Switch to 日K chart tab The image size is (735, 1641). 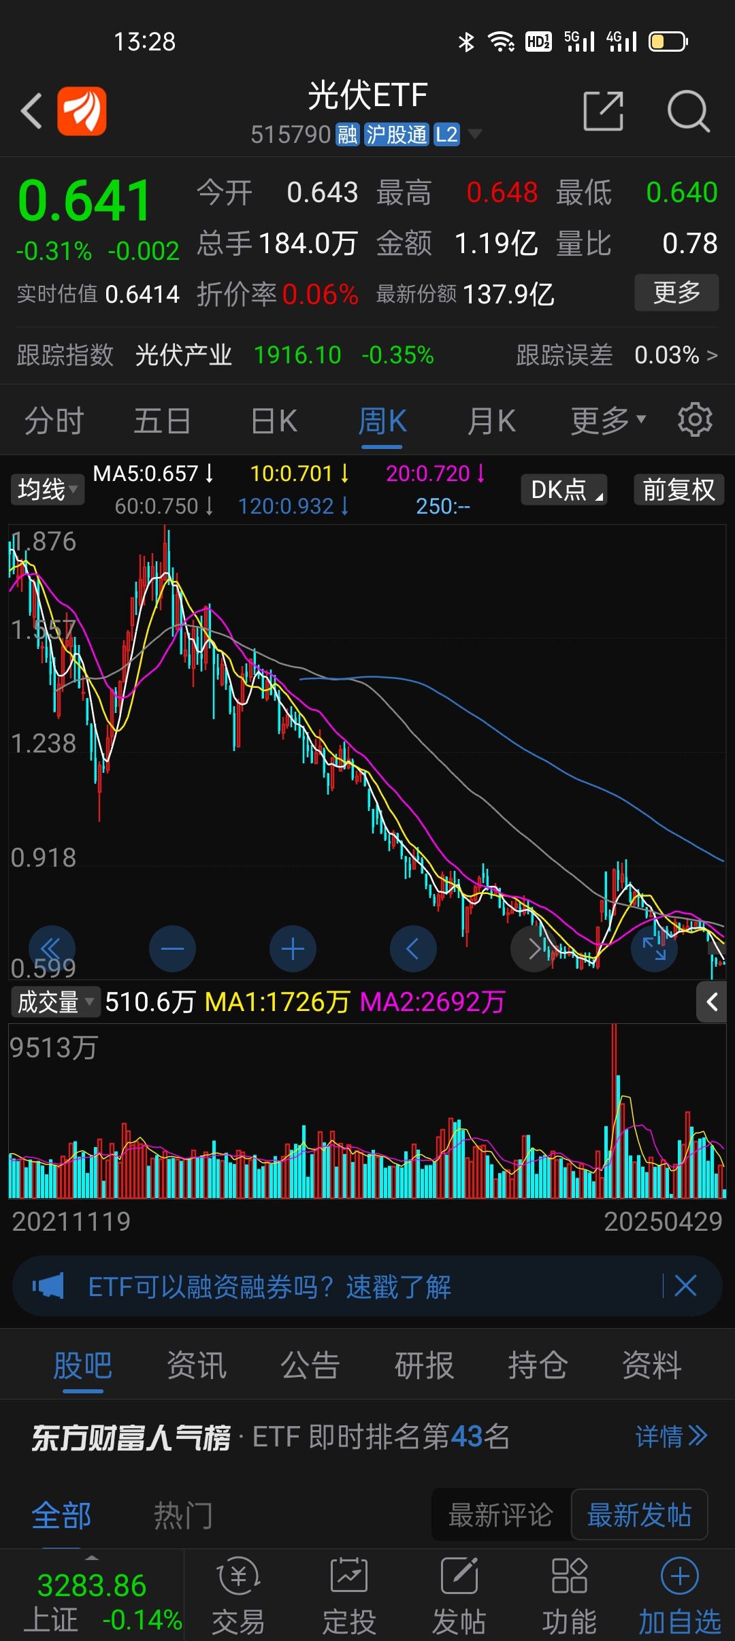tap(274, 420)
